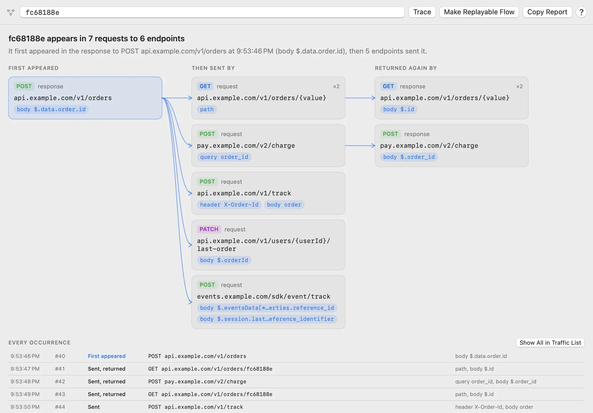
Task: Click the 'body $.orderId' tag
Action: coord(224,260)
